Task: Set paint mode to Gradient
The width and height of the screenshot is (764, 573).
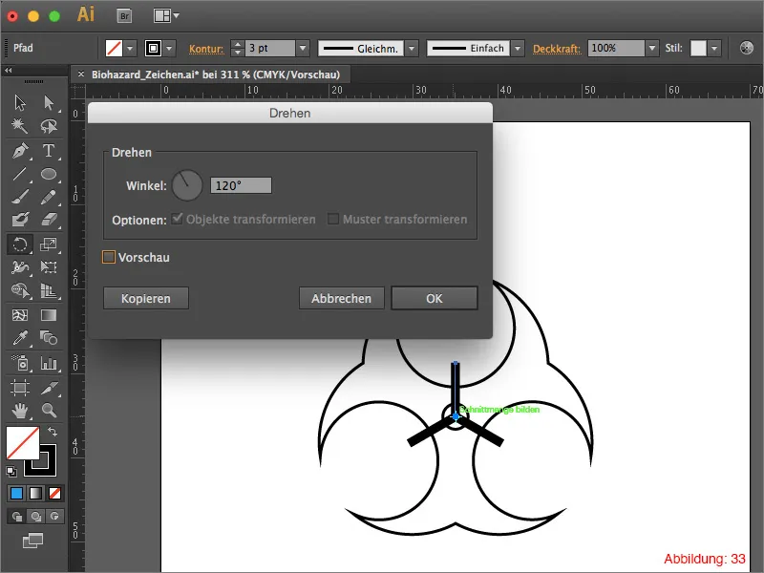Action: (x=36, y=494)
